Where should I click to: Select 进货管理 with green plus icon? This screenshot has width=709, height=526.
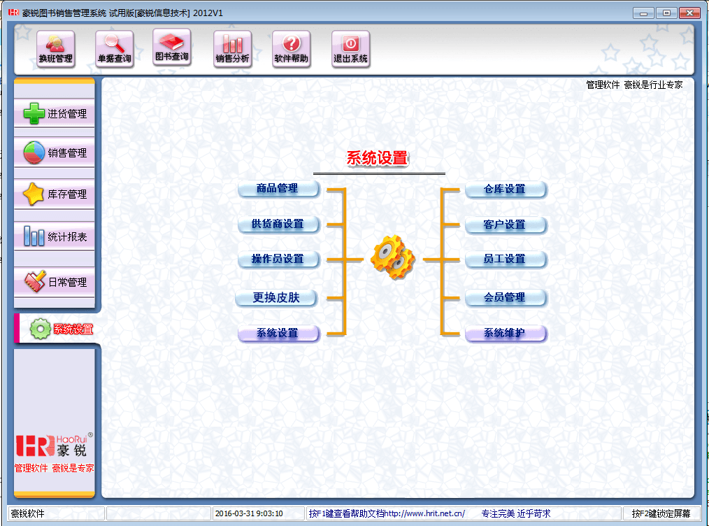pyautogui.click(x=55, y=114)
